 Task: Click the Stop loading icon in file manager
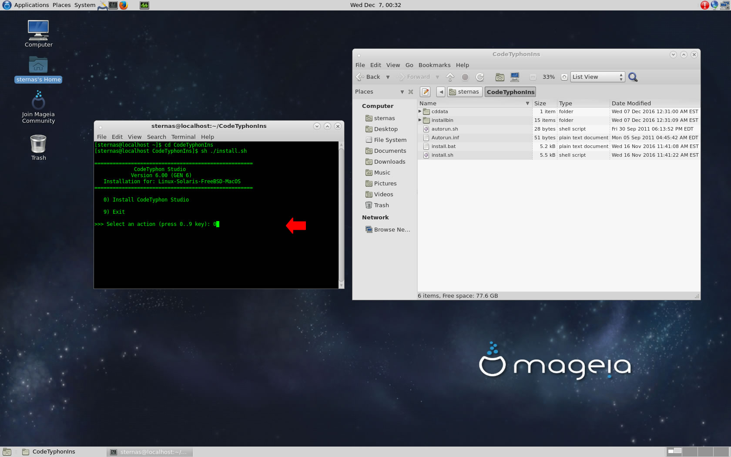(465, 77)
